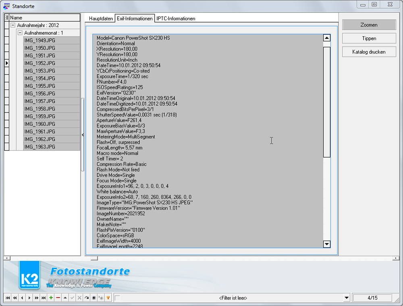Image resolution: width=403 pixels, height=306 pixels.
Task: Click the Tippen button
Action: point(369,38)
